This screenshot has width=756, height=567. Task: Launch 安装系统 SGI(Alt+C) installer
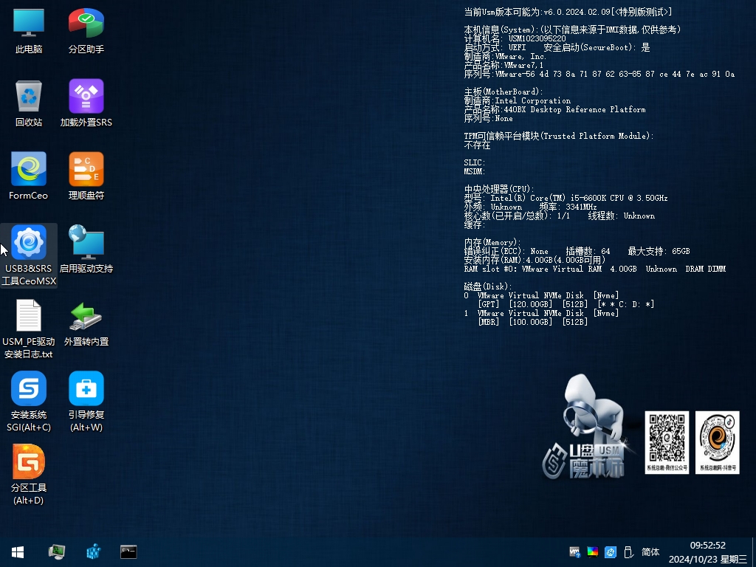(x=29, y=402)
